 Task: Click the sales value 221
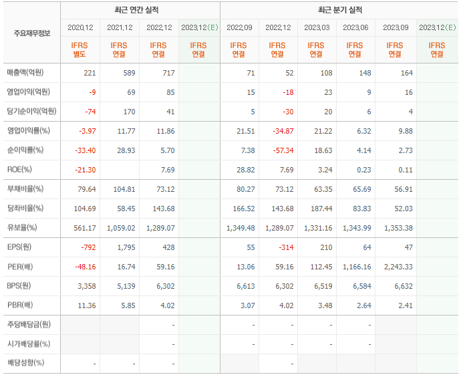(90, 73)
